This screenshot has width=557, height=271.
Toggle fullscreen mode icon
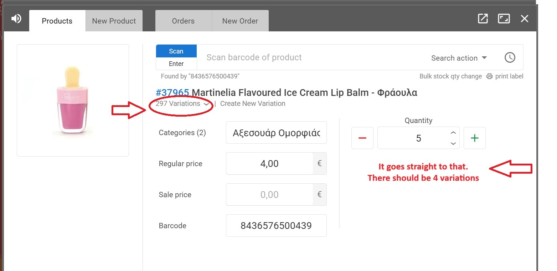pos(504,19)
